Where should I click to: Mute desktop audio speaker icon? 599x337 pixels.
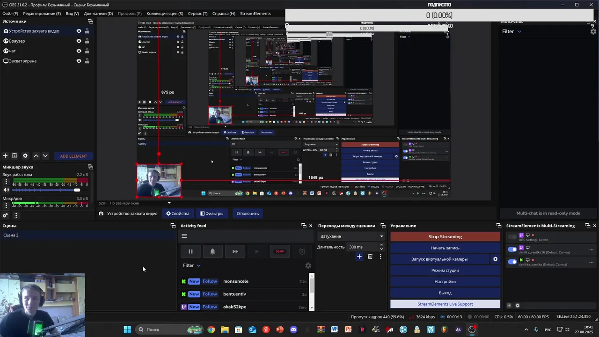(6, 190)
